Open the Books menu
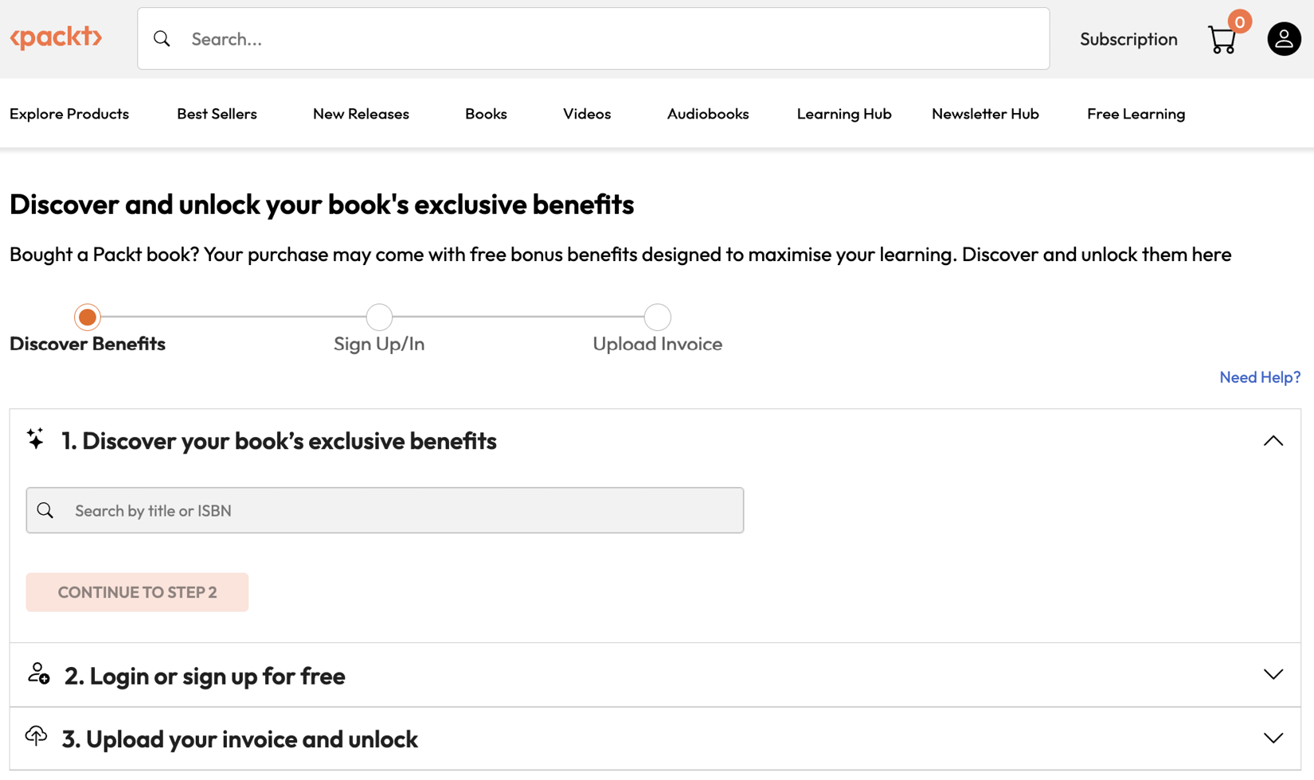Viewport: 1314px width, 780px height. coord(486,114)
